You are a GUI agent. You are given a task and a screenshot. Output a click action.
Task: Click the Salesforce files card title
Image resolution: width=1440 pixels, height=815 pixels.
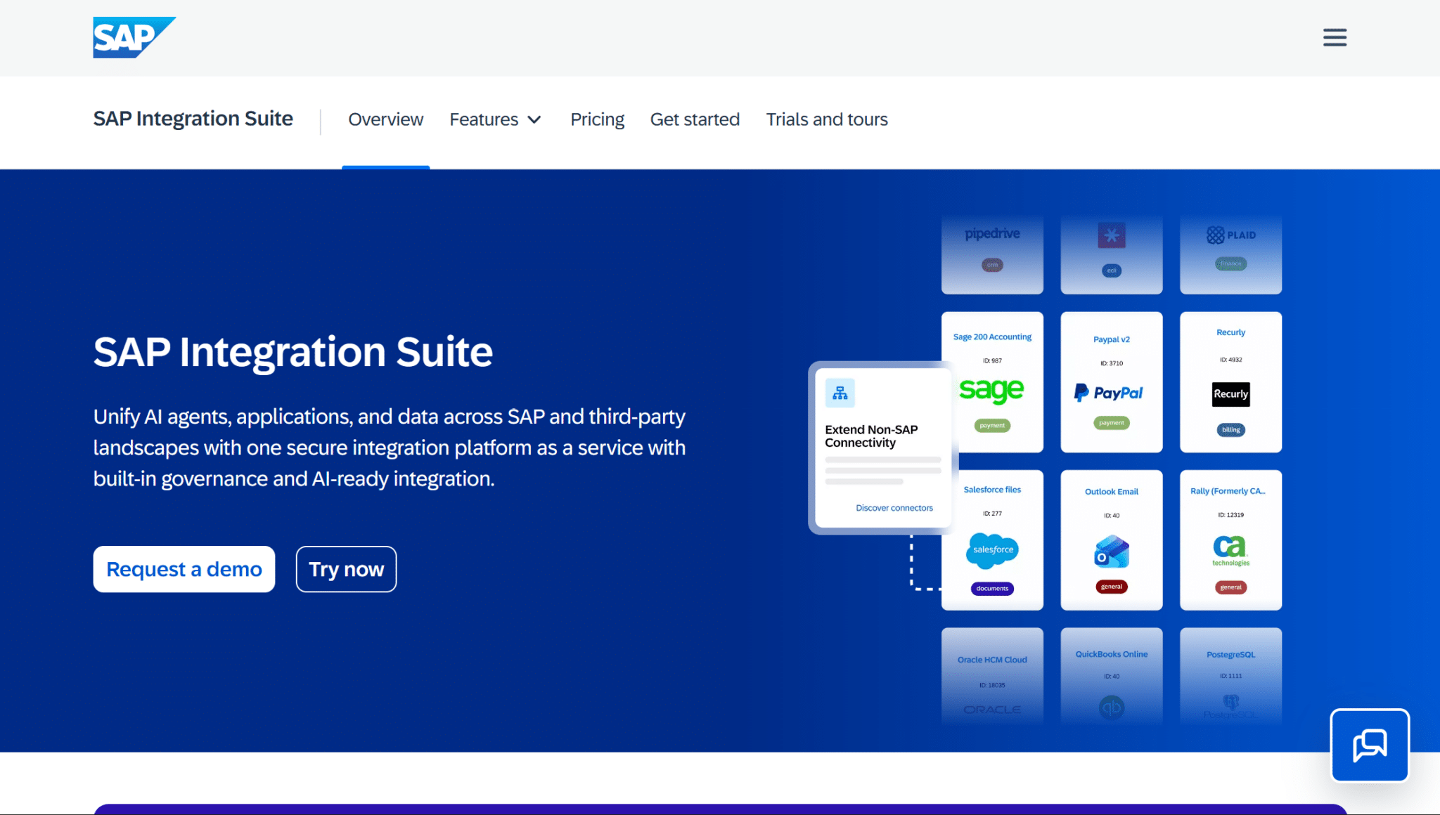pyautogui.click(x=992, y=490)
